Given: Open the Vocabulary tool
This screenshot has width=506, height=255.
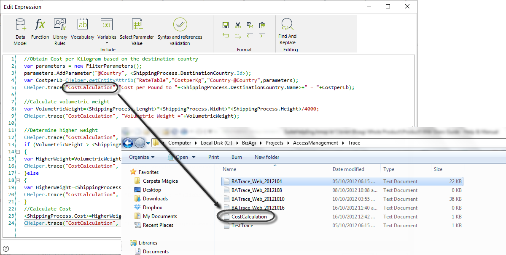Looking at the screenshot, I should tap(82, 29).
